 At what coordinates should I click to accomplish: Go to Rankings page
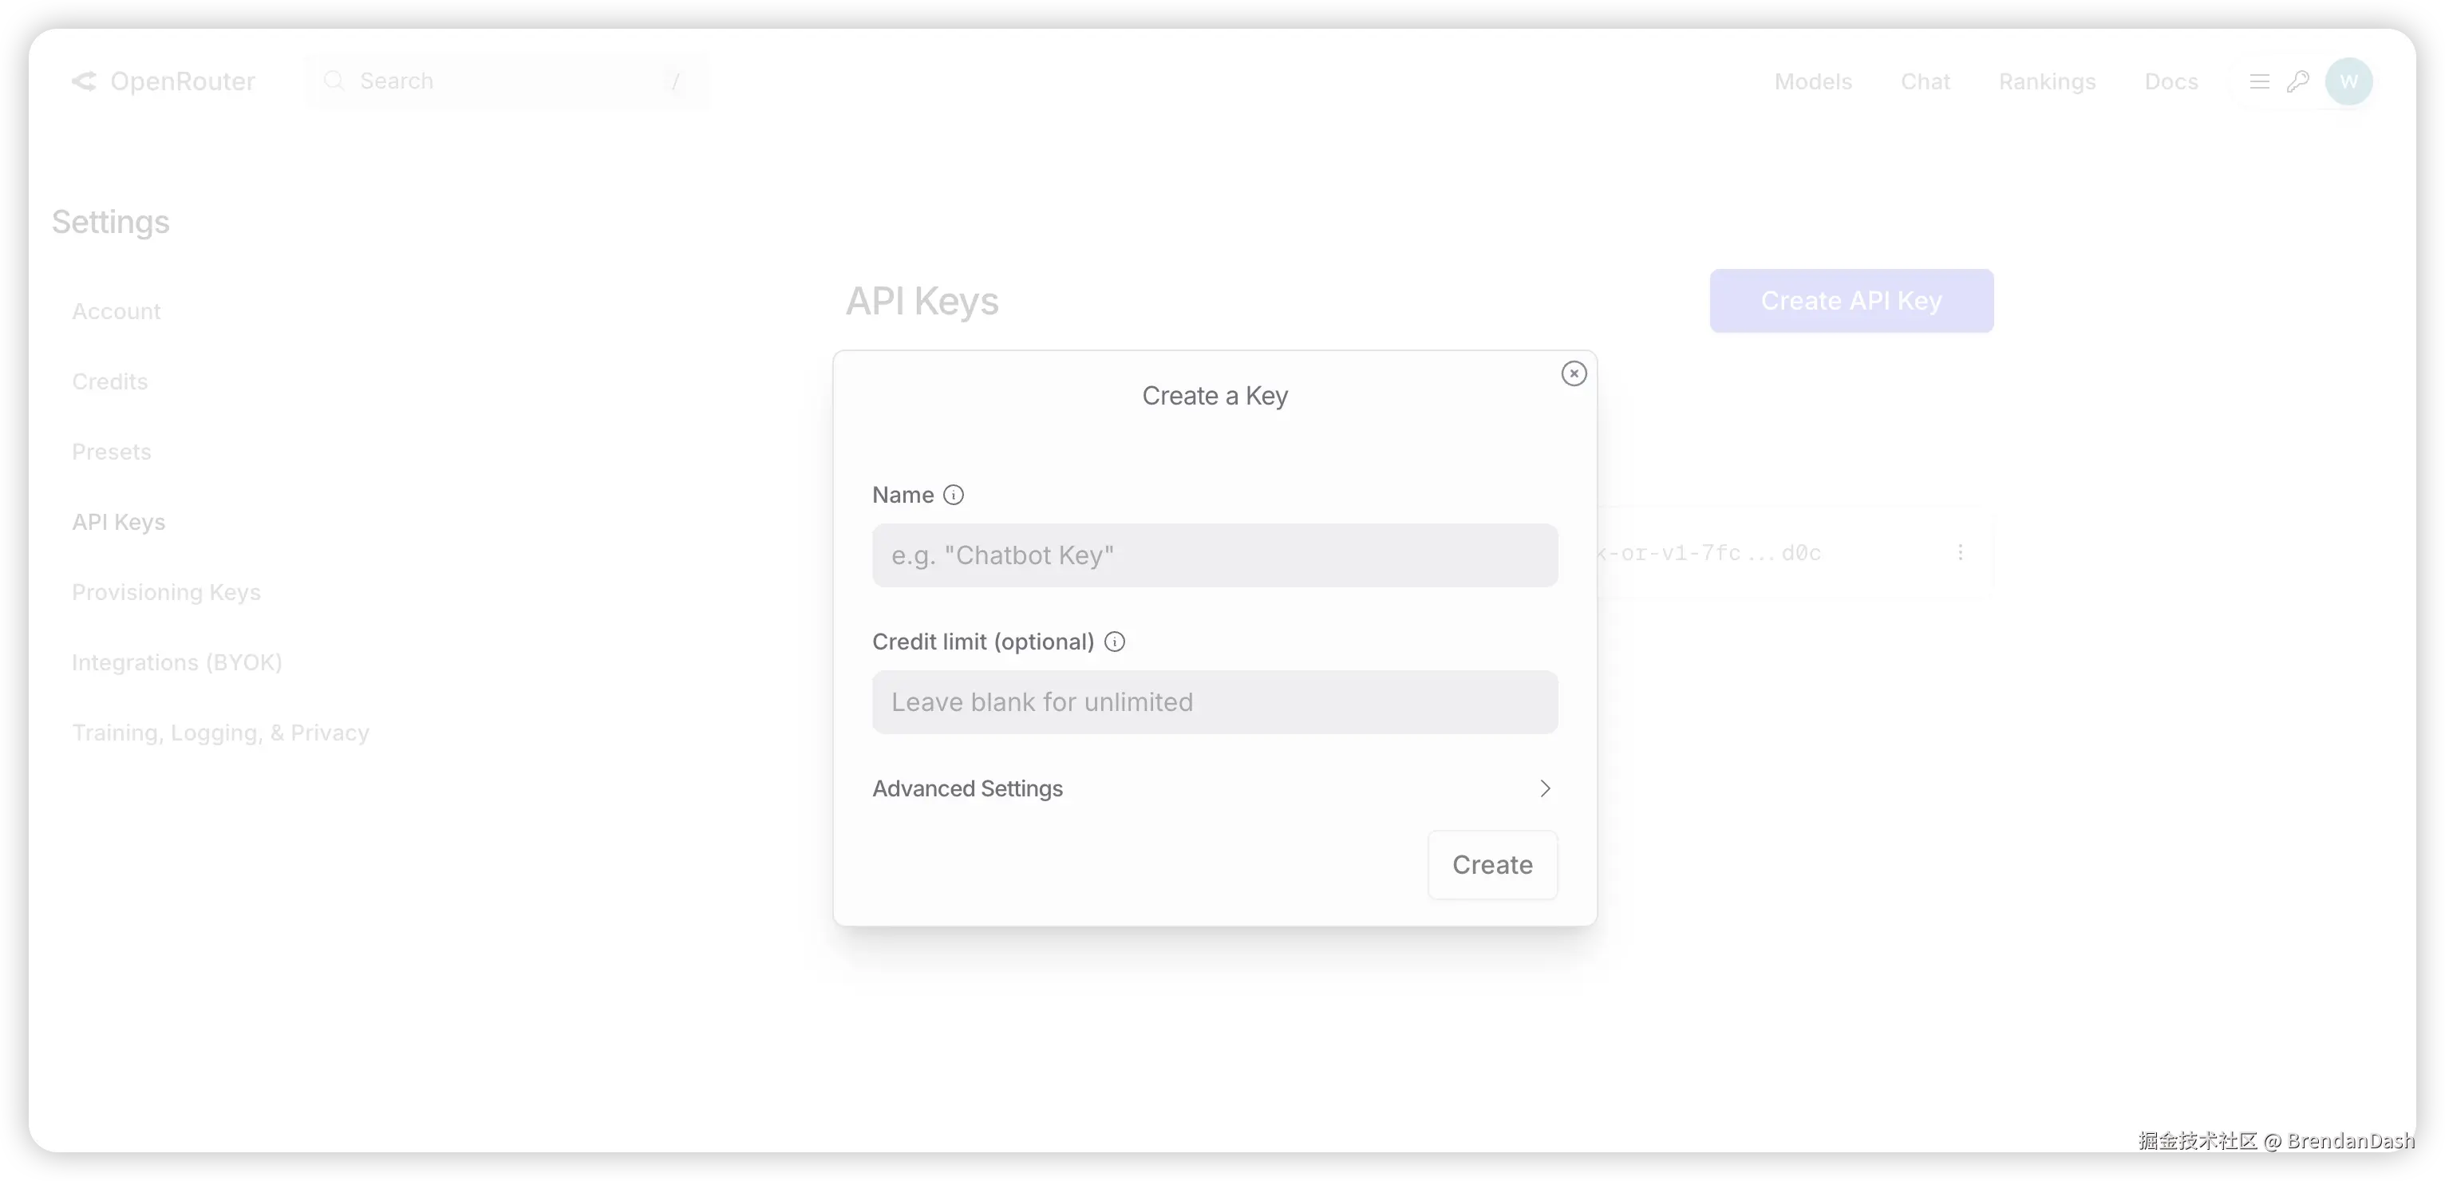[x=2046, y=81]
